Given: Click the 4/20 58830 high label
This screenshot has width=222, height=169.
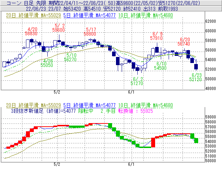Looking at the screenshot, I should (x=31, y=31).
